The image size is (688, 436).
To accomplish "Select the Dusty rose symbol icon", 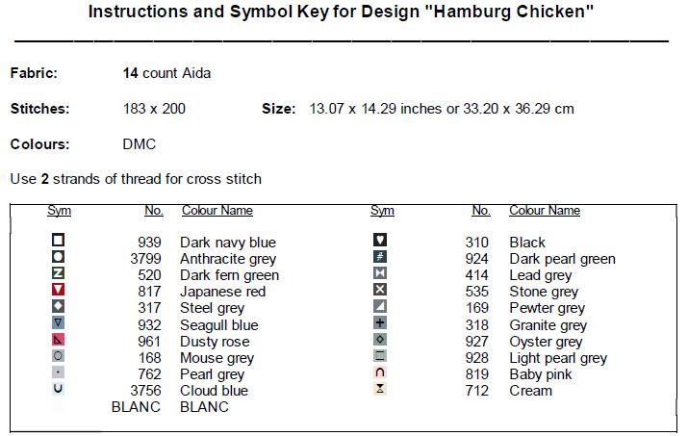I will click(x=59, y=340).
